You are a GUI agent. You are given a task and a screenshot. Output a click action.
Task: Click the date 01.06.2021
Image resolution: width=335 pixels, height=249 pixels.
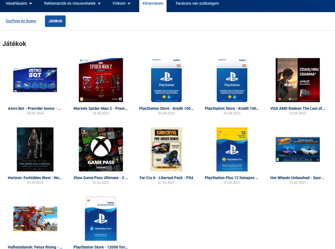point(232,182)
